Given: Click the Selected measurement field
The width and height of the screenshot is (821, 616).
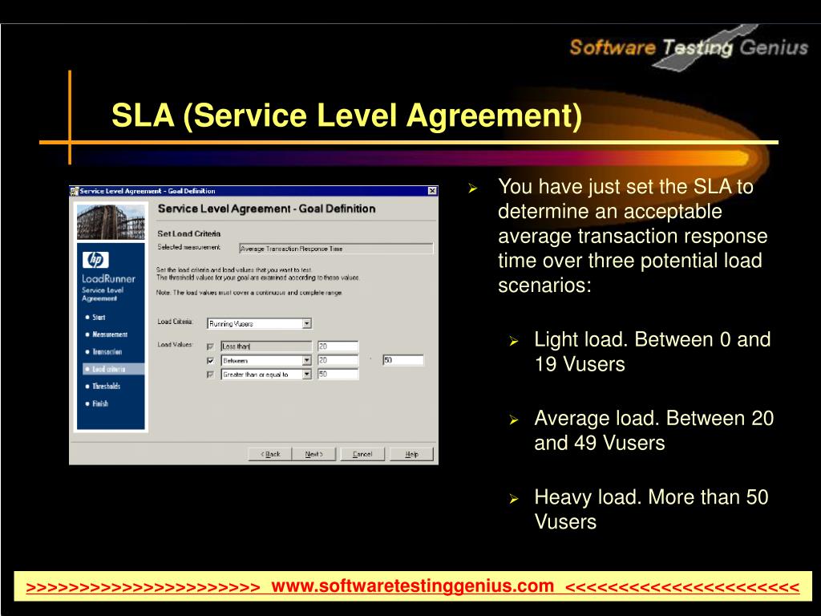Looking at the screenshot, I should [336, 249].
